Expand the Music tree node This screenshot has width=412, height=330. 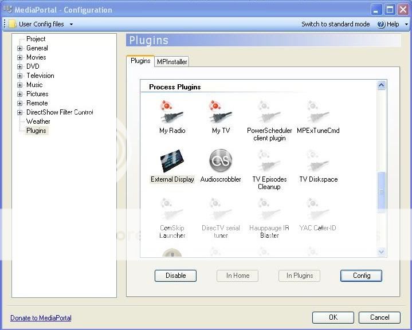point(19,85)
